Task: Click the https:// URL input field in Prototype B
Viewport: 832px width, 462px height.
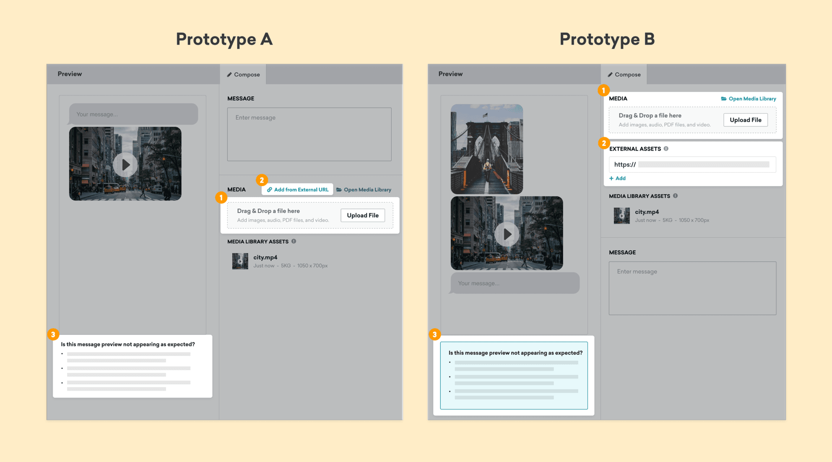Action: 692,164
